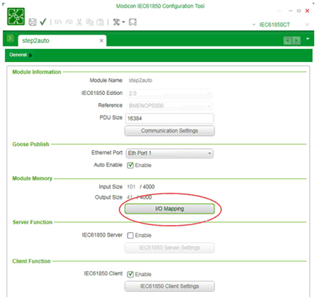Toggle the Goose Publish Auto Enable checkbox
Screen dimensions: 315x298
(131, 165)
